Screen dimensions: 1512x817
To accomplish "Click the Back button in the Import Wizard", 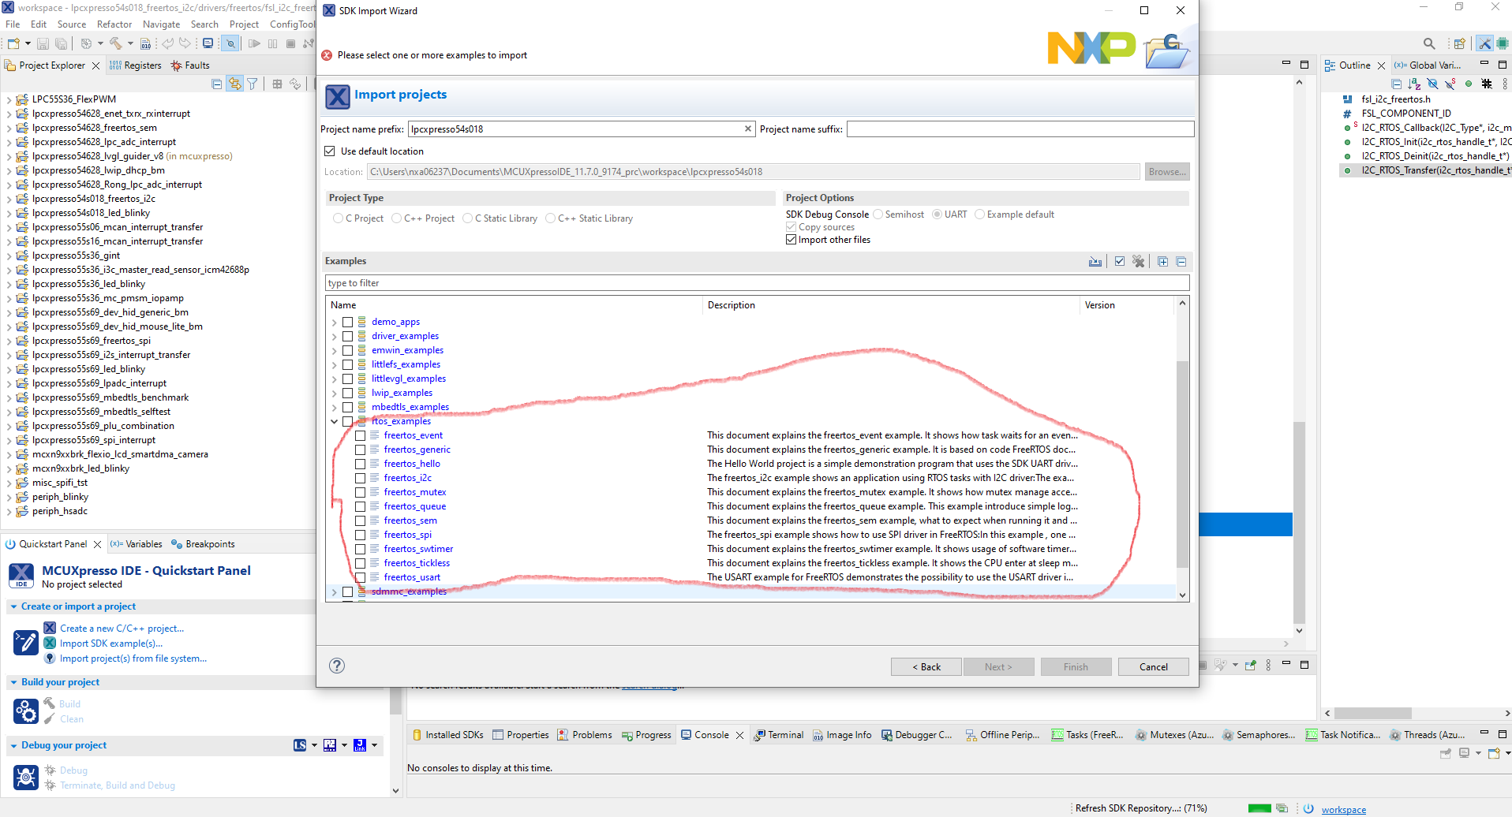I will pos(926,666).
